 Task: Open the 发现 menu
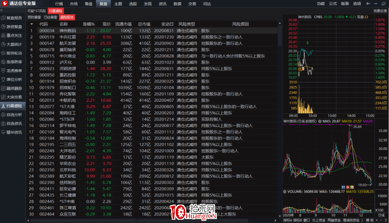[x=148, y=4]
